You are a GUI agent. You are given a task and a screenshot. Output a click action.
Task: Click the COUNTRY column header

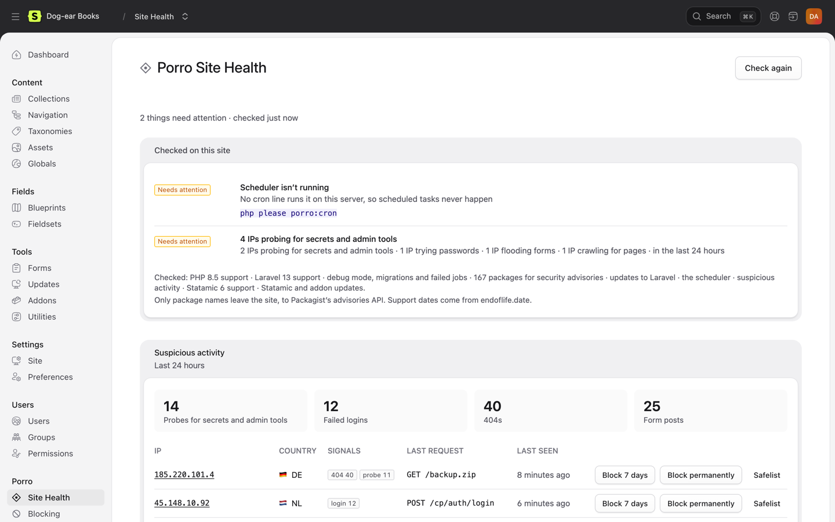click(x=297, y=451)
